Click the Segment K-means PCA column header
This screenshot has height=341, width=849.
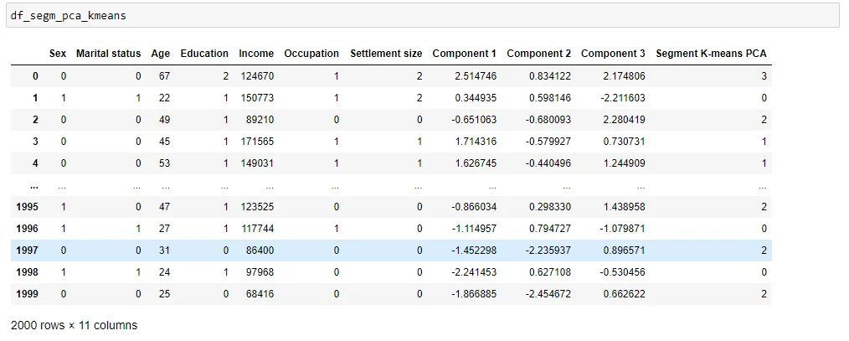tap(711, 54)
